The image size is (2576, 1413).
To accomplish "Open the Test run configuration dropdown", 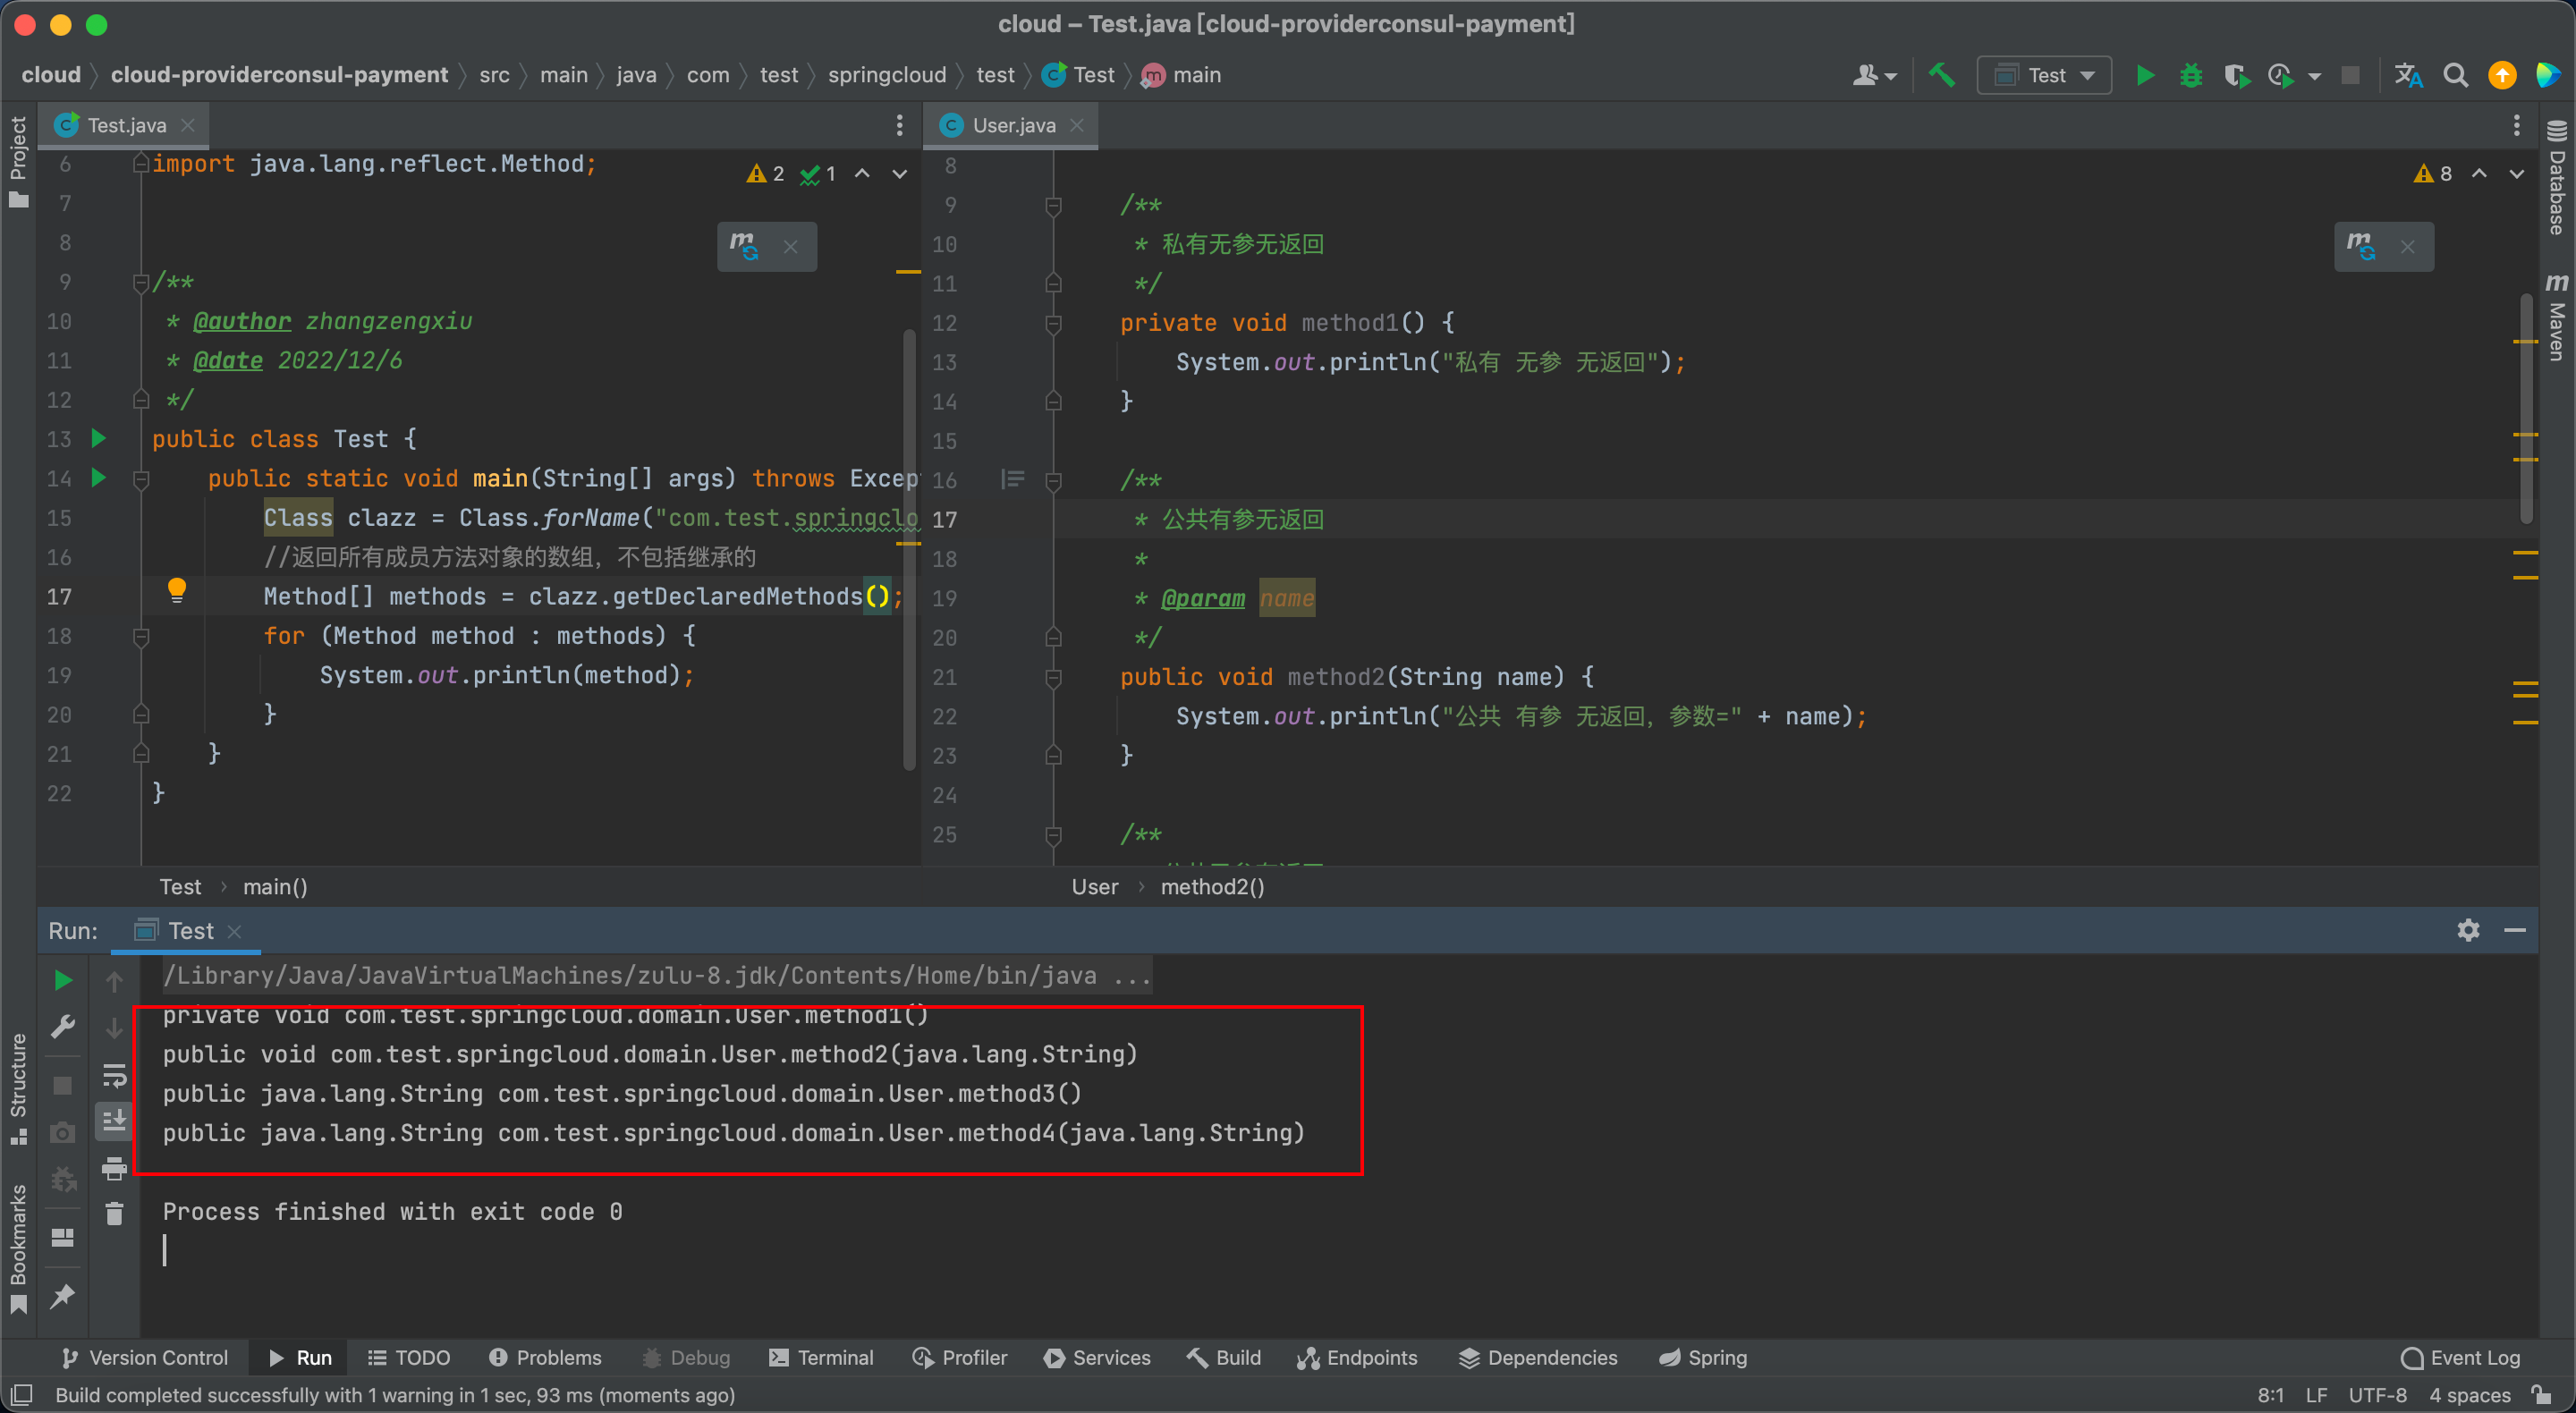I will 2044,75.
